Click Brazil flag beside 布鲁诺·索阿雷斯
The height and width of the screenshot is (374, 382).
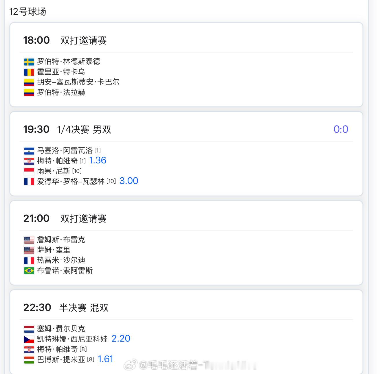[29, 271]
